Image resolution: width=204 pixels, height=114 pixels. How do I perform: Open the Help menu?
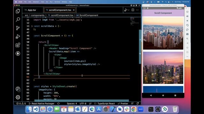[70, 2]
